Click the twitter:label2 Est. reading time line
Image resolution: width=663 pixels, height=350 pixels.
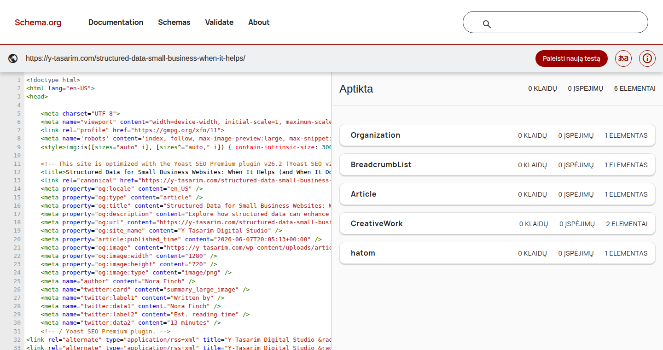click(x=145, y=315)
